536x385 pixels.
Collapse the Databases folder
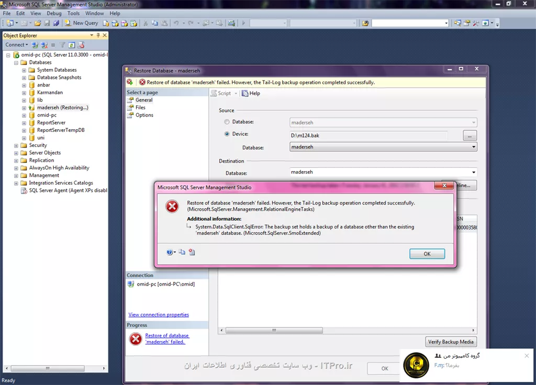[x=16, y=63]
